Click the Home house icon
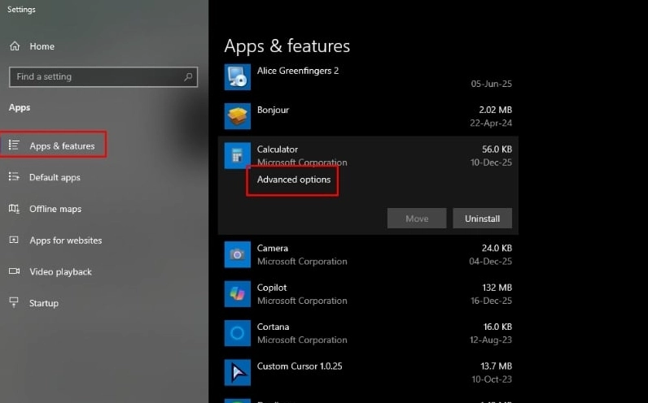 point(15,46)
